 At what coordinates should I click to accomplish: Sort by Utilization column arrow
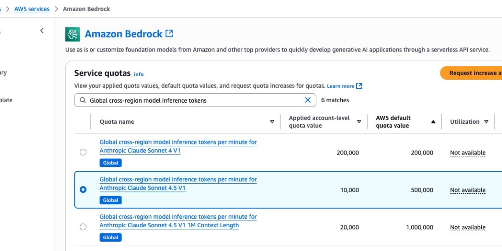(486, 122)
